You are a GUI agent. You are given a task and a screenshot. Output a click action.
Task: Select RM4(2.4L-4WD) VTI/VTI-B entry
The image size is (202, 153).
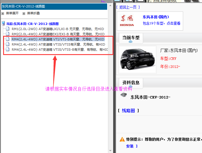click(x=58, y=39)
